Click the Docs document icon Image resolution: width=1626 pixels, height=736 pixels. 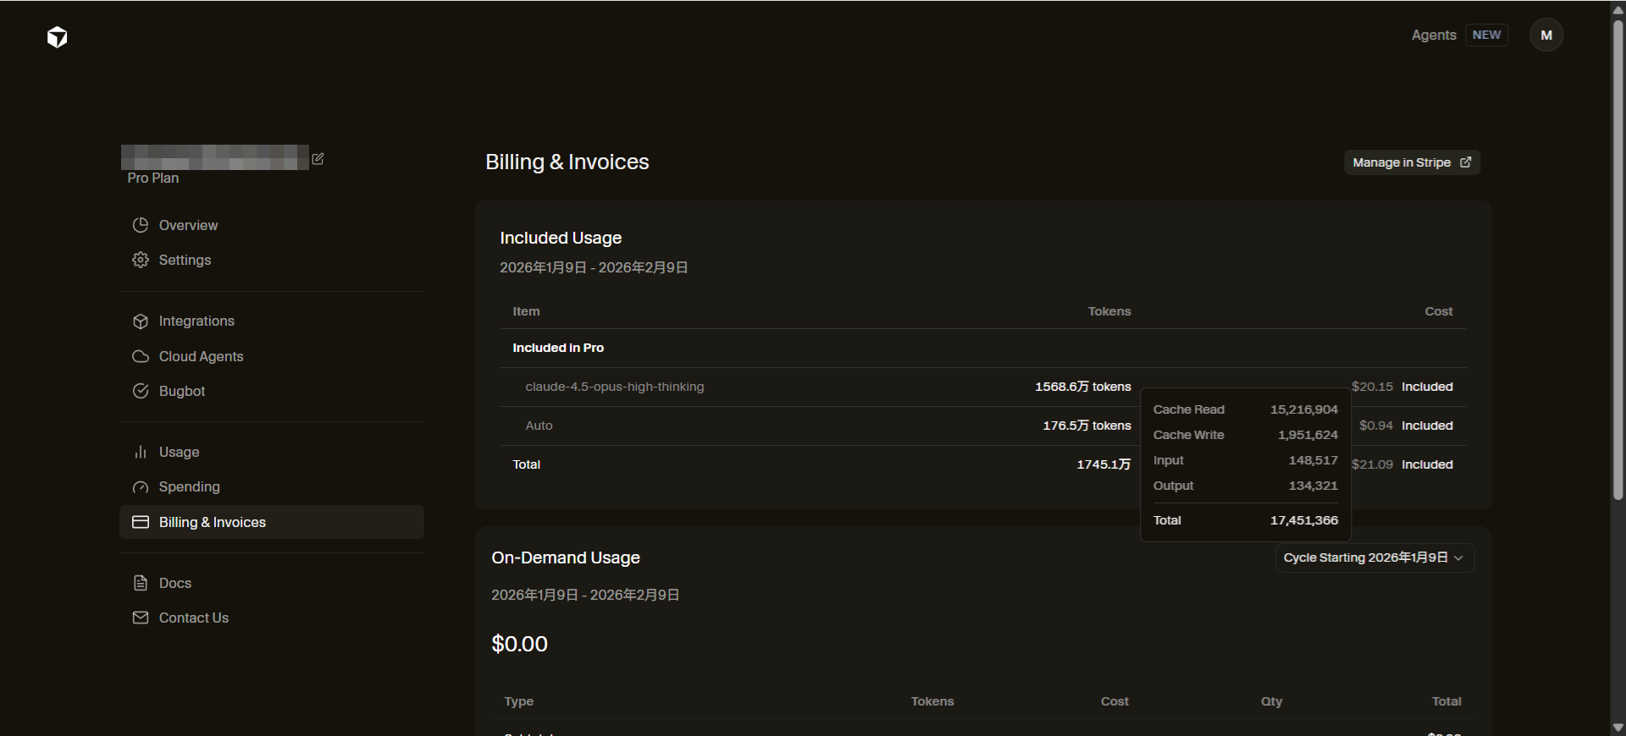pos(141,583)
